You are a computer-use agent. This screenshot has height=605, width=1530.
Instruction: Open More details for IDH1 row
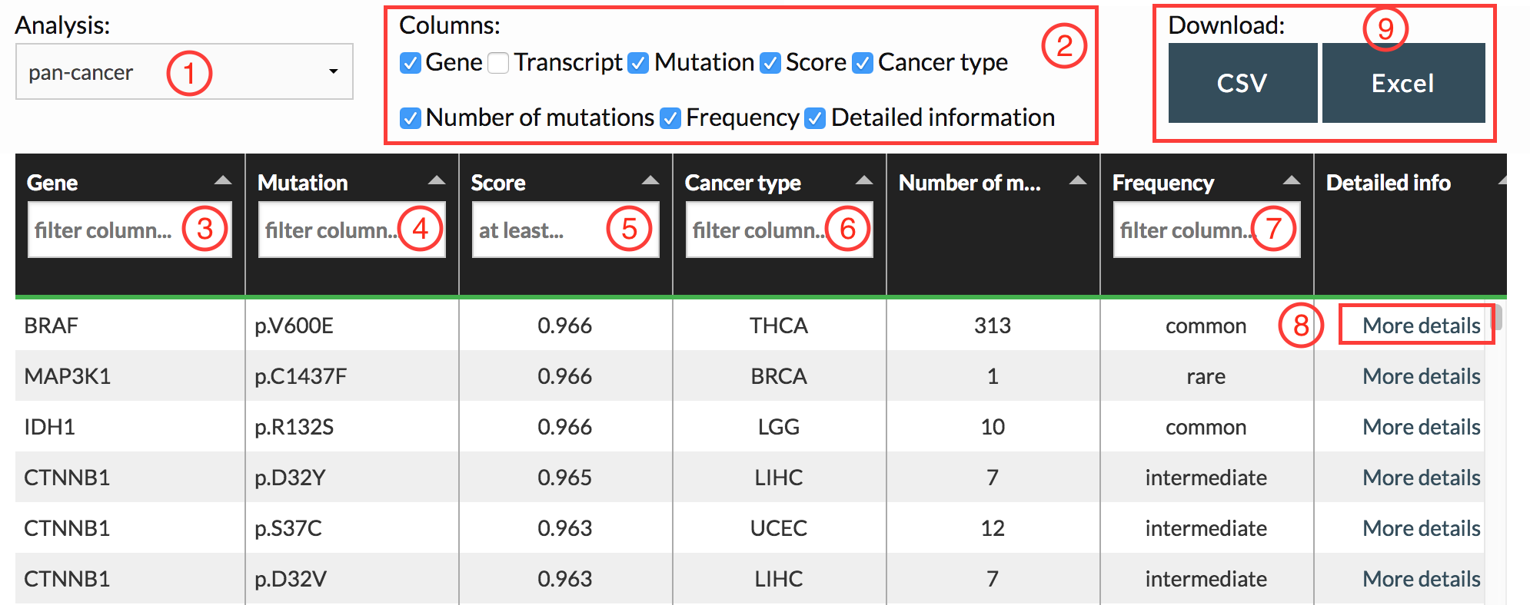click(x=1421, y=427)
